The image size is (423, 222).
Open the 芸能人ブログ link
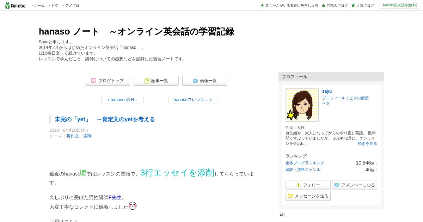click(x=337, y=6)
